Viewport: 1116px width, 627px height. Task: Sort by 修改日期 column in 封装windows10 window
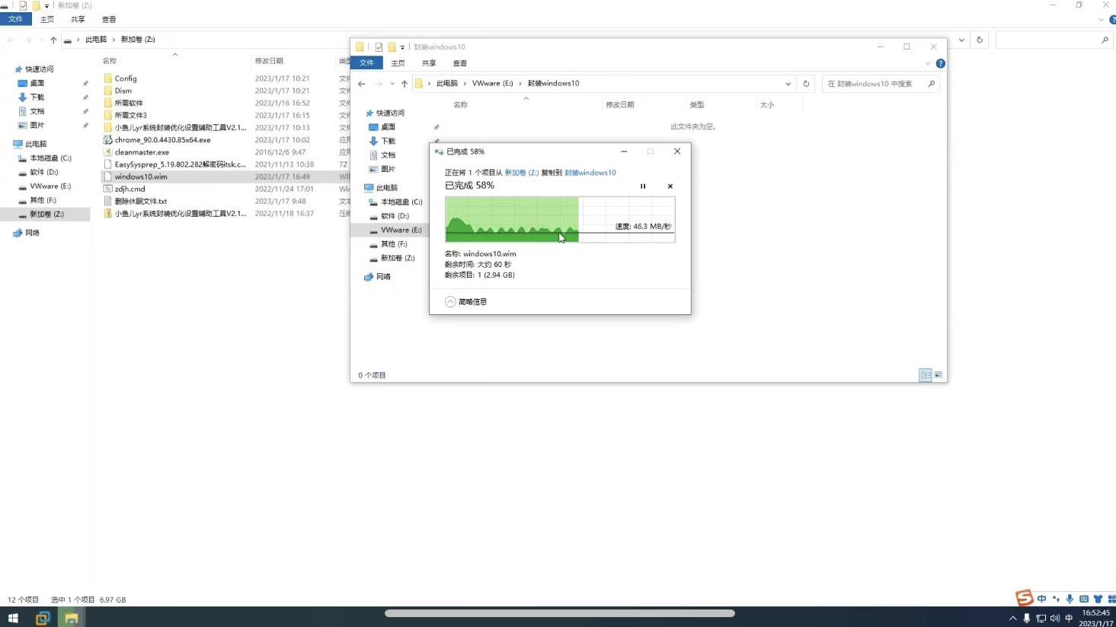tap(620, 105)
